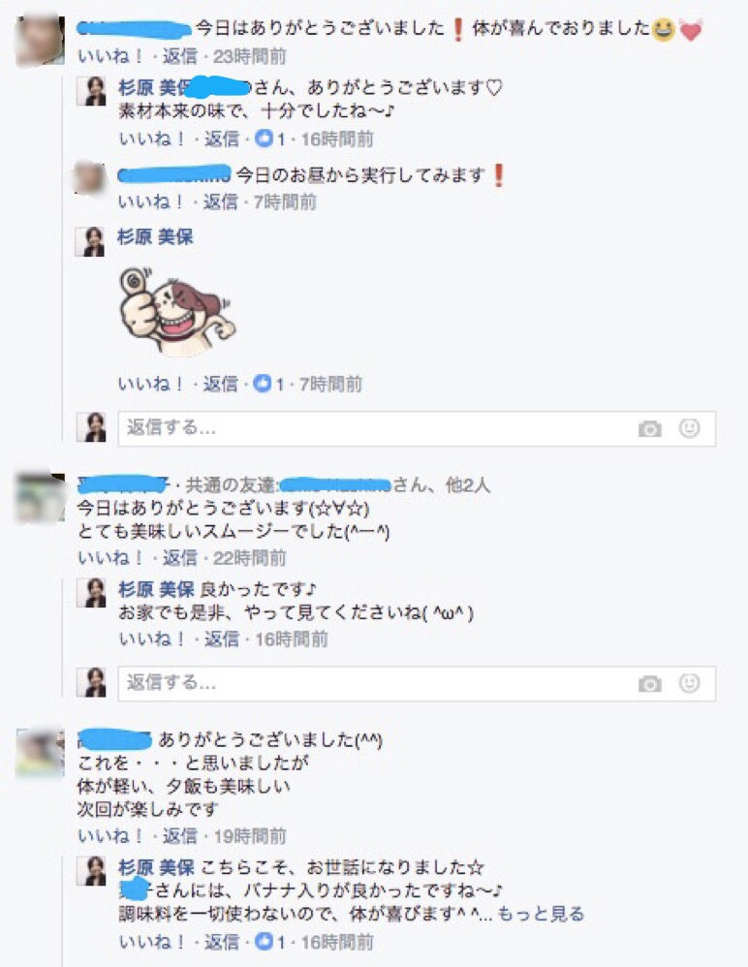Open 杉原 美保 profile from sticker comment
The width and height of the screenshot is (748, 967).
click(155, 236)
